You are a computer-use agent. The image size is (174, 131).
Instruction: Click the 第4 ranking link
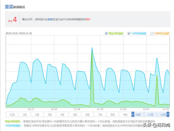pos(88,19)
